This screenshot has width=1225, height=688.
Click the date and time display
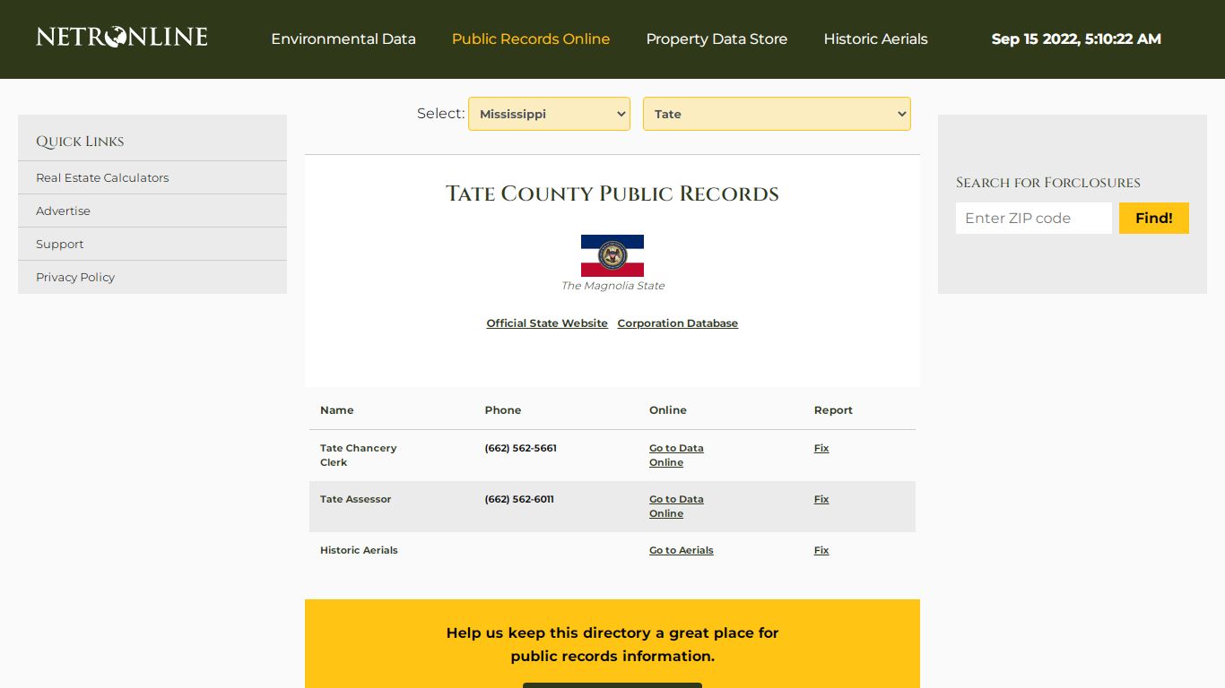(1076, 39)
